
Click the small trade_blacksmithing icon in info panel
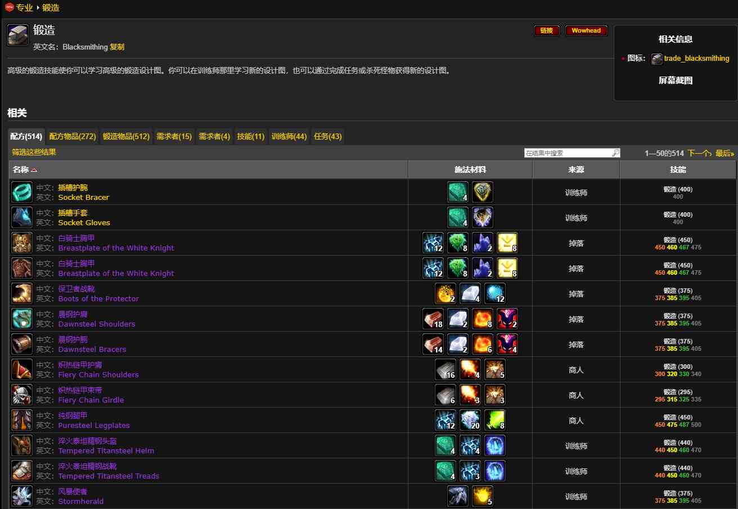coord(656,59)
